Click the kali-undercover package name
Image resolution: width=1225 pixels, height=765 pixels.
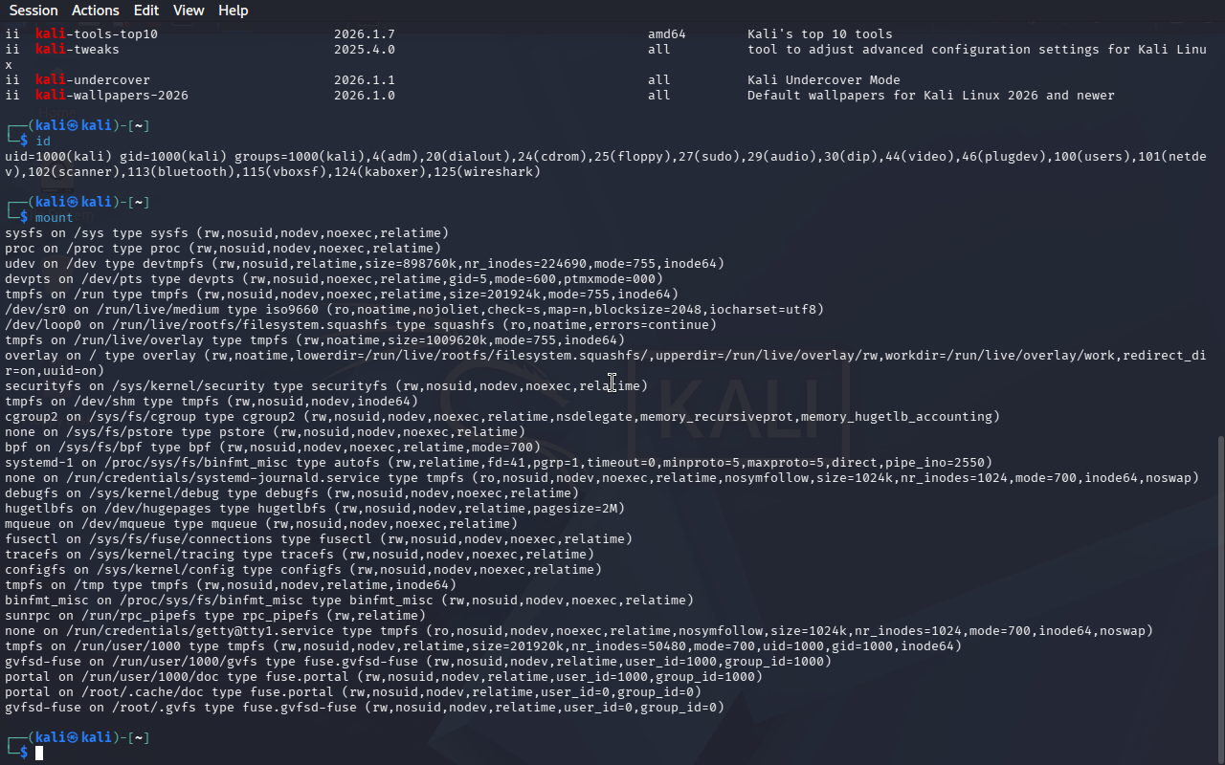(93, 80)
